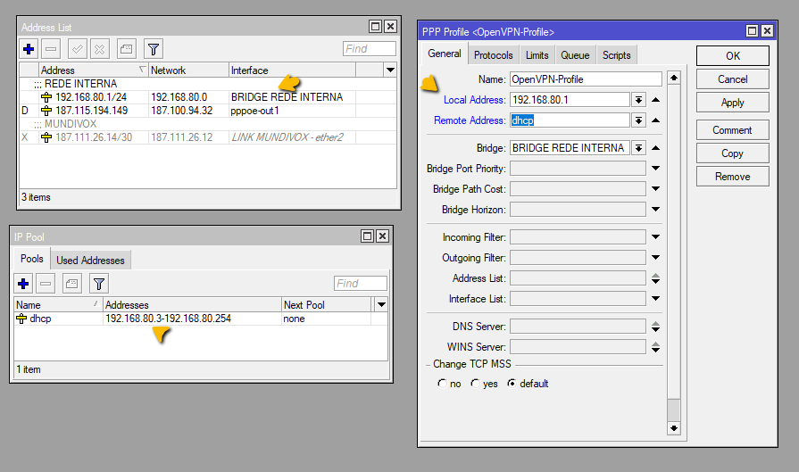Switch to General tab in PPP Profile
This screenshot has height=472, width=799.
(x=445, y=54)
